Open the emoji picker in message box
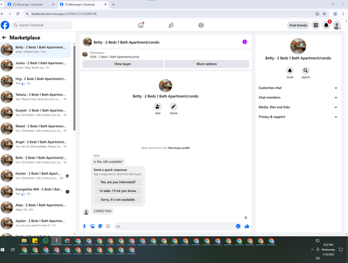 pos(238,226)
